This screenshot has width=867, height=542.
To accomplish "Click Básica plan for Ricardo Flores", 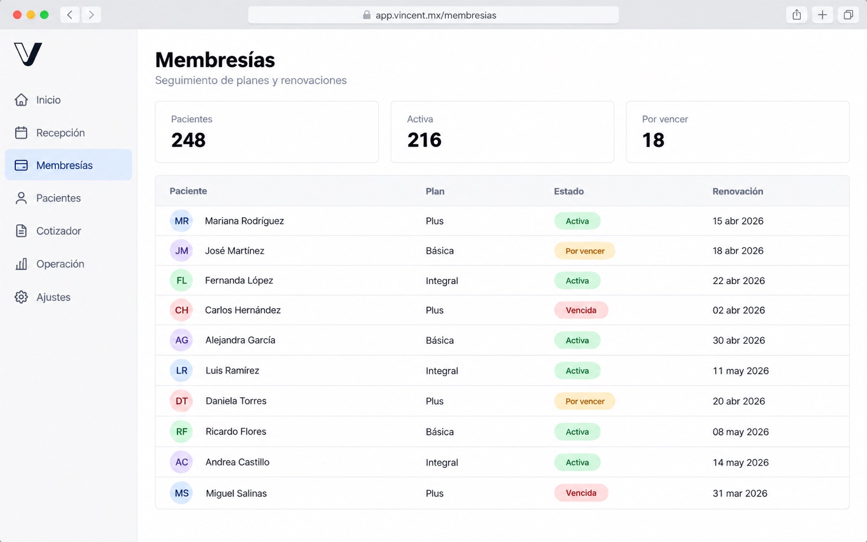I will click(440, 432).
